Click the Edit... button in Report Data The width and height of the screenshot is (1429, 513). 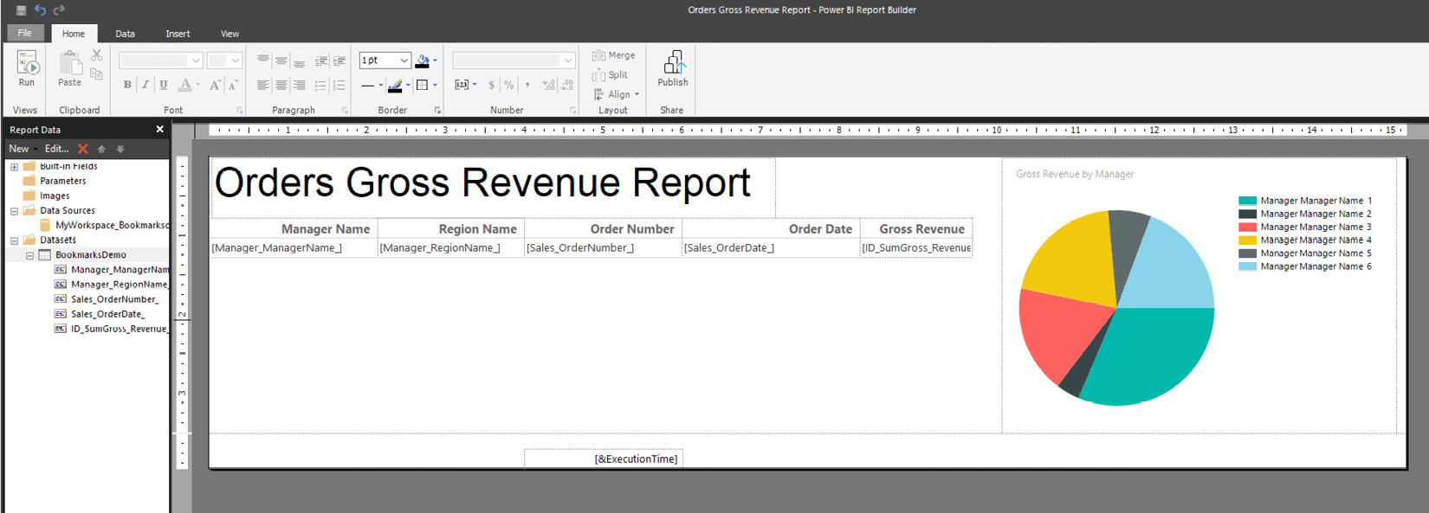point(57,149)
